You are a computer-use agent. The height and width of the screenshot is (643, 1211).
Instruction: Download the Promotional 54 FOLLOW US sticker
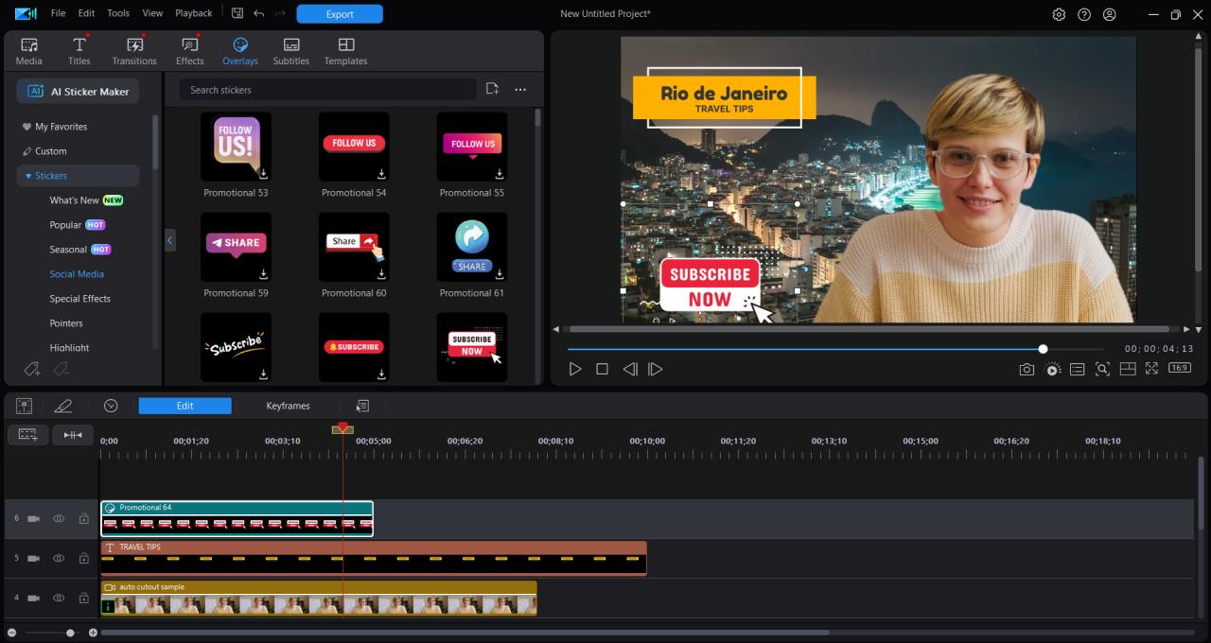[x=380, y=173]
